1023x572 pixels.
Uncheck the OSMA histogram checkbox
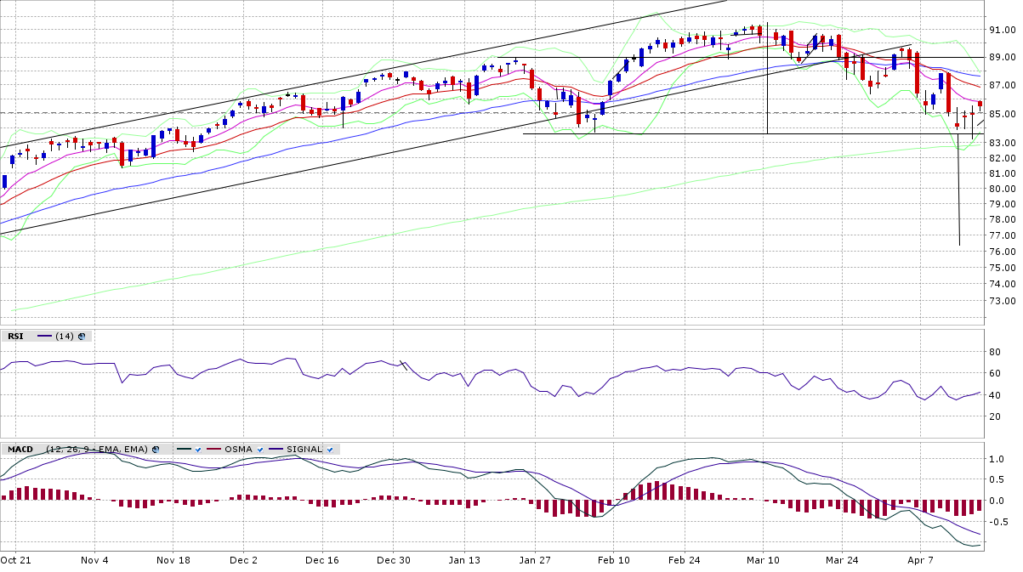coord(258,449)
